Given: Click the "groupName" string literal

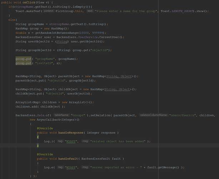Looking at the screenshot, I should (45, 59).
